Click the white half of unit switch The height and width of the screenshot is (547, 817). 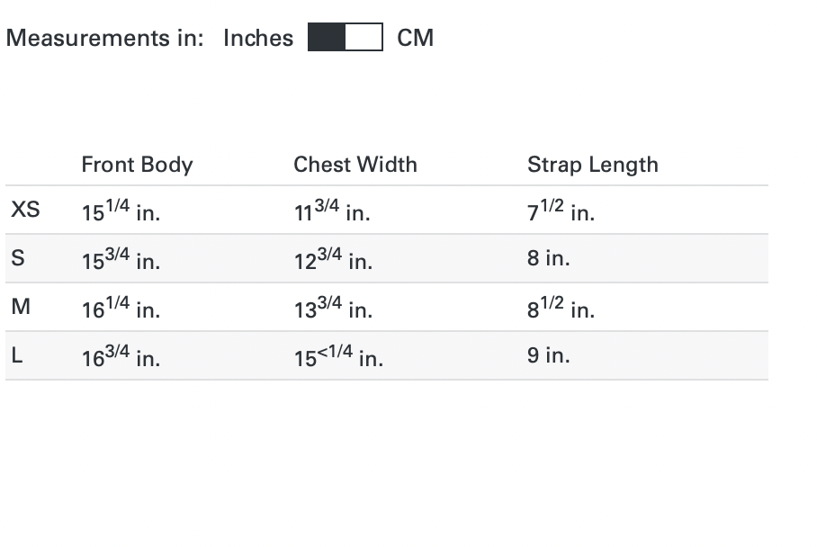(x=364, y=38)
